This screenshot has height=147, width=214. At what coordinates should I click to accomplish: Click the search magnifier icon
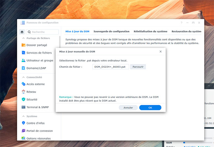pos(29,32)
